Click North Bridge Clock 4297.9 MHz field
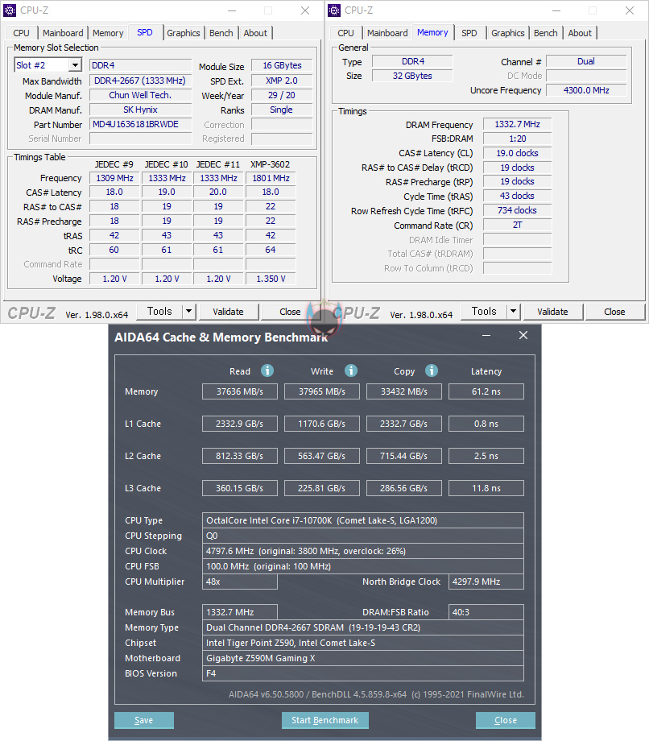 [x=486, y=582]
